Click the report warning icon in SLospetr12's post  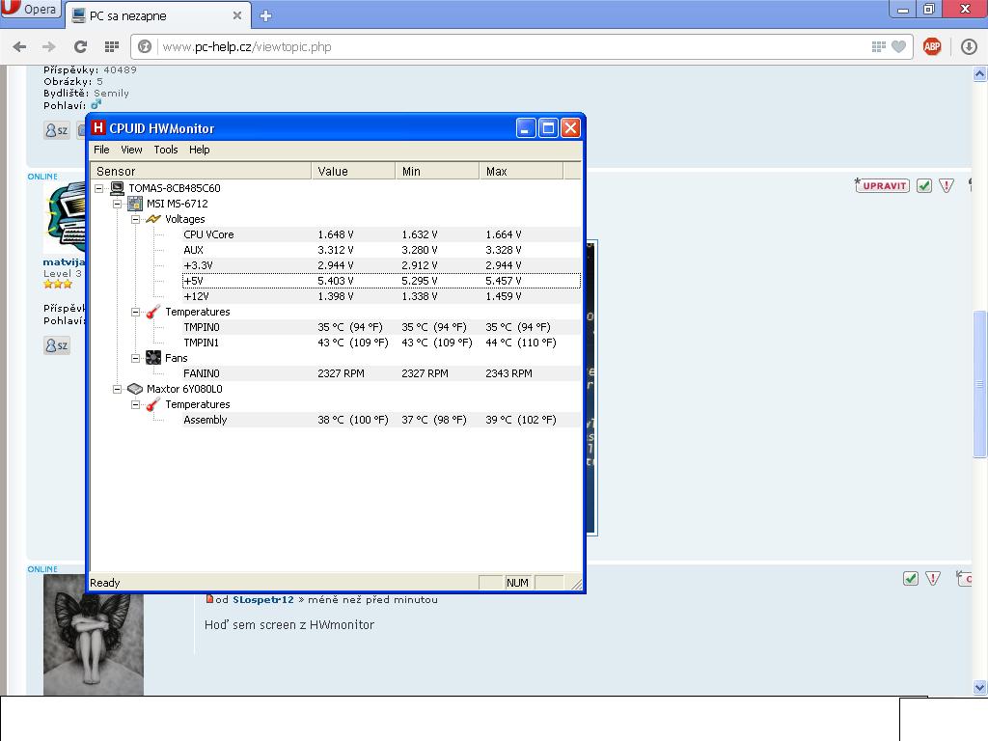tap(933, 579)
